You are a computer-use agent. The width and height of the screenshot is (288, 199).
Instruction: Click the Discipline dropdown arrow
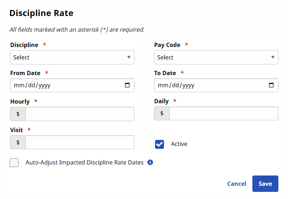click(129, 57)
